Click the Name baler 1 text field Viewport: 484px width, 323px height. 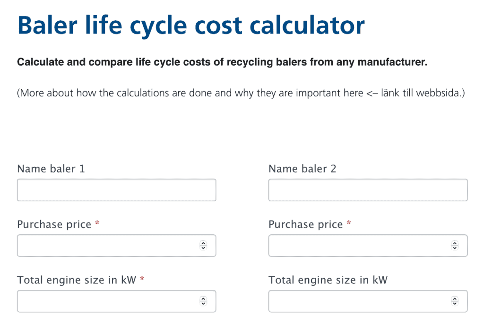click(116, 190)
